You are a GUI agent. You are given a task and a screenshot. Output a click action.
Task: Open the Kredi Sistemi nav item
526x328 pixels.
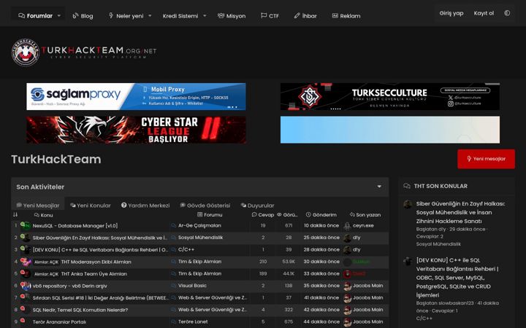click(180, 16)
